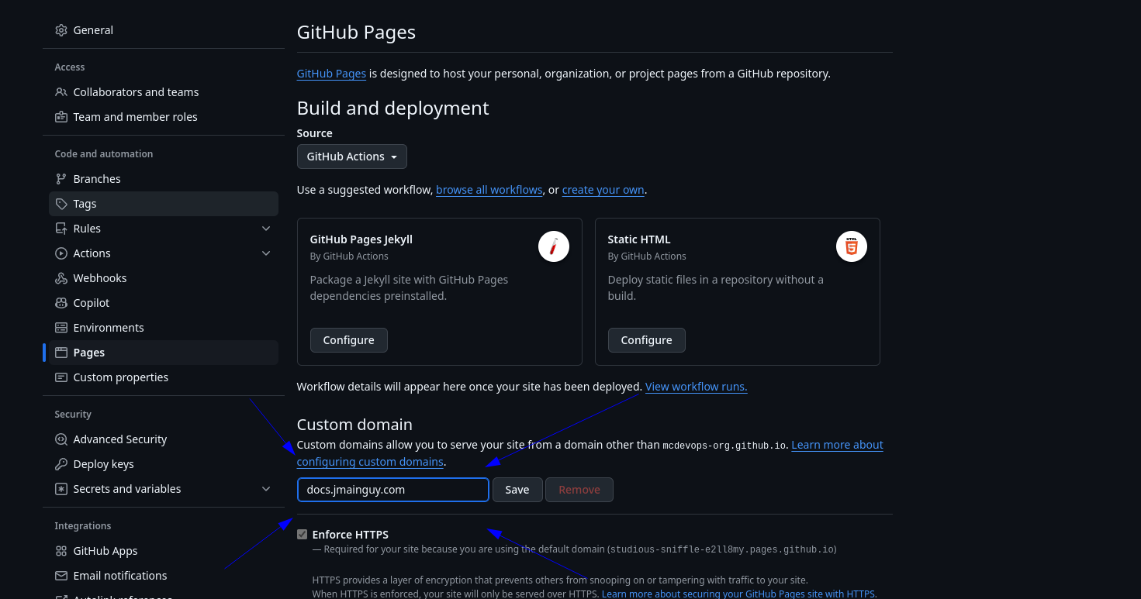The image size is (1141, 599).
Task: Follow the GitHub Pages intro link
Action: (331, 74)
